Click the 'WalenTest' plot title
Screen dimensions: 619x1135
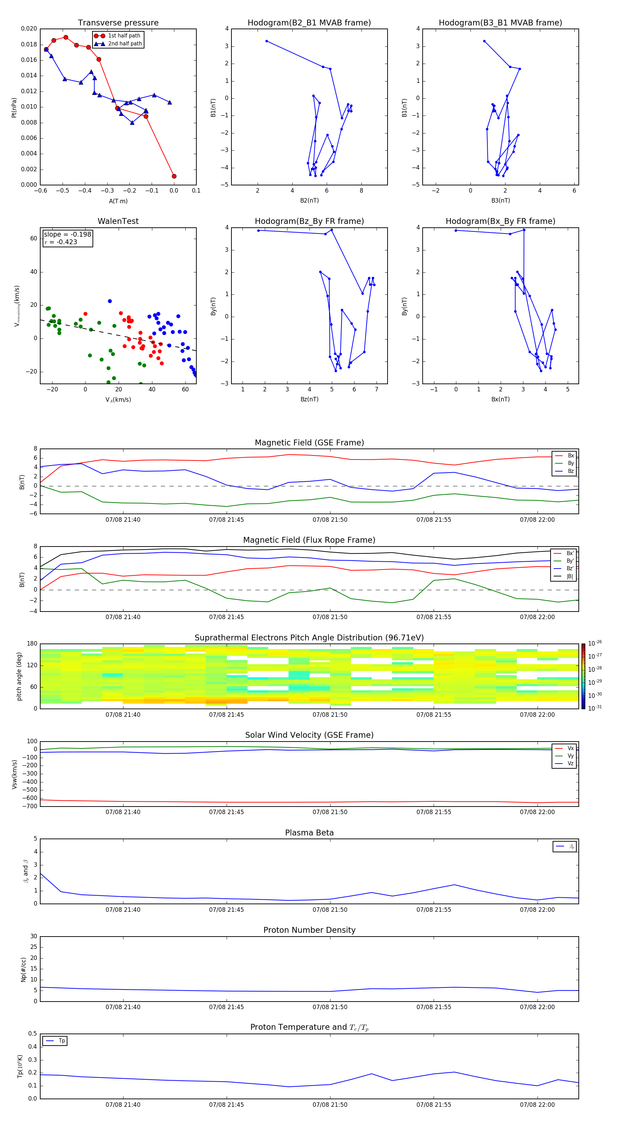(x=118, y=221)
